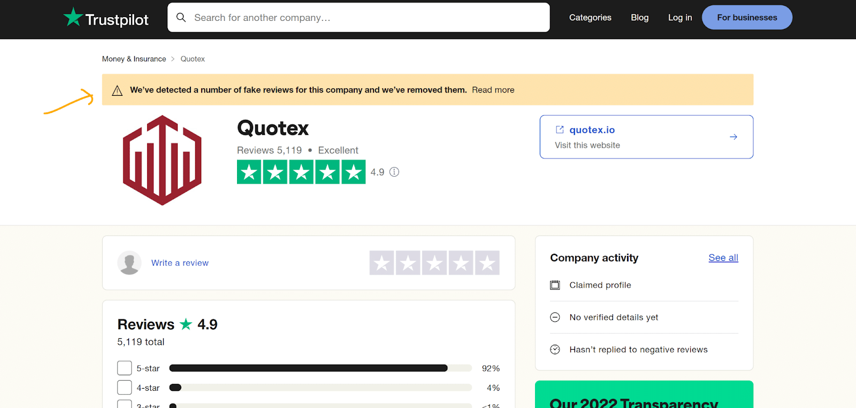
Task: Rate five stars in review selector
Action: click(487, 263)
